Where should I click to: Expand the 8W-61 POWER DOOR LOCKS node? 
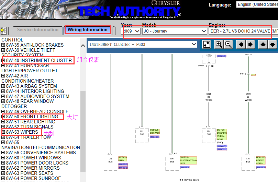[3, 163]
